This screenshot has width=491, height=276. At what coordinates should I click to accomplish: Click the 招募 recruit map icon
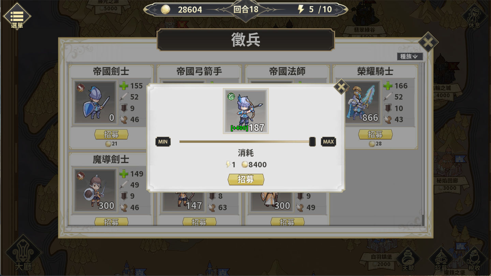click(441, 259)
